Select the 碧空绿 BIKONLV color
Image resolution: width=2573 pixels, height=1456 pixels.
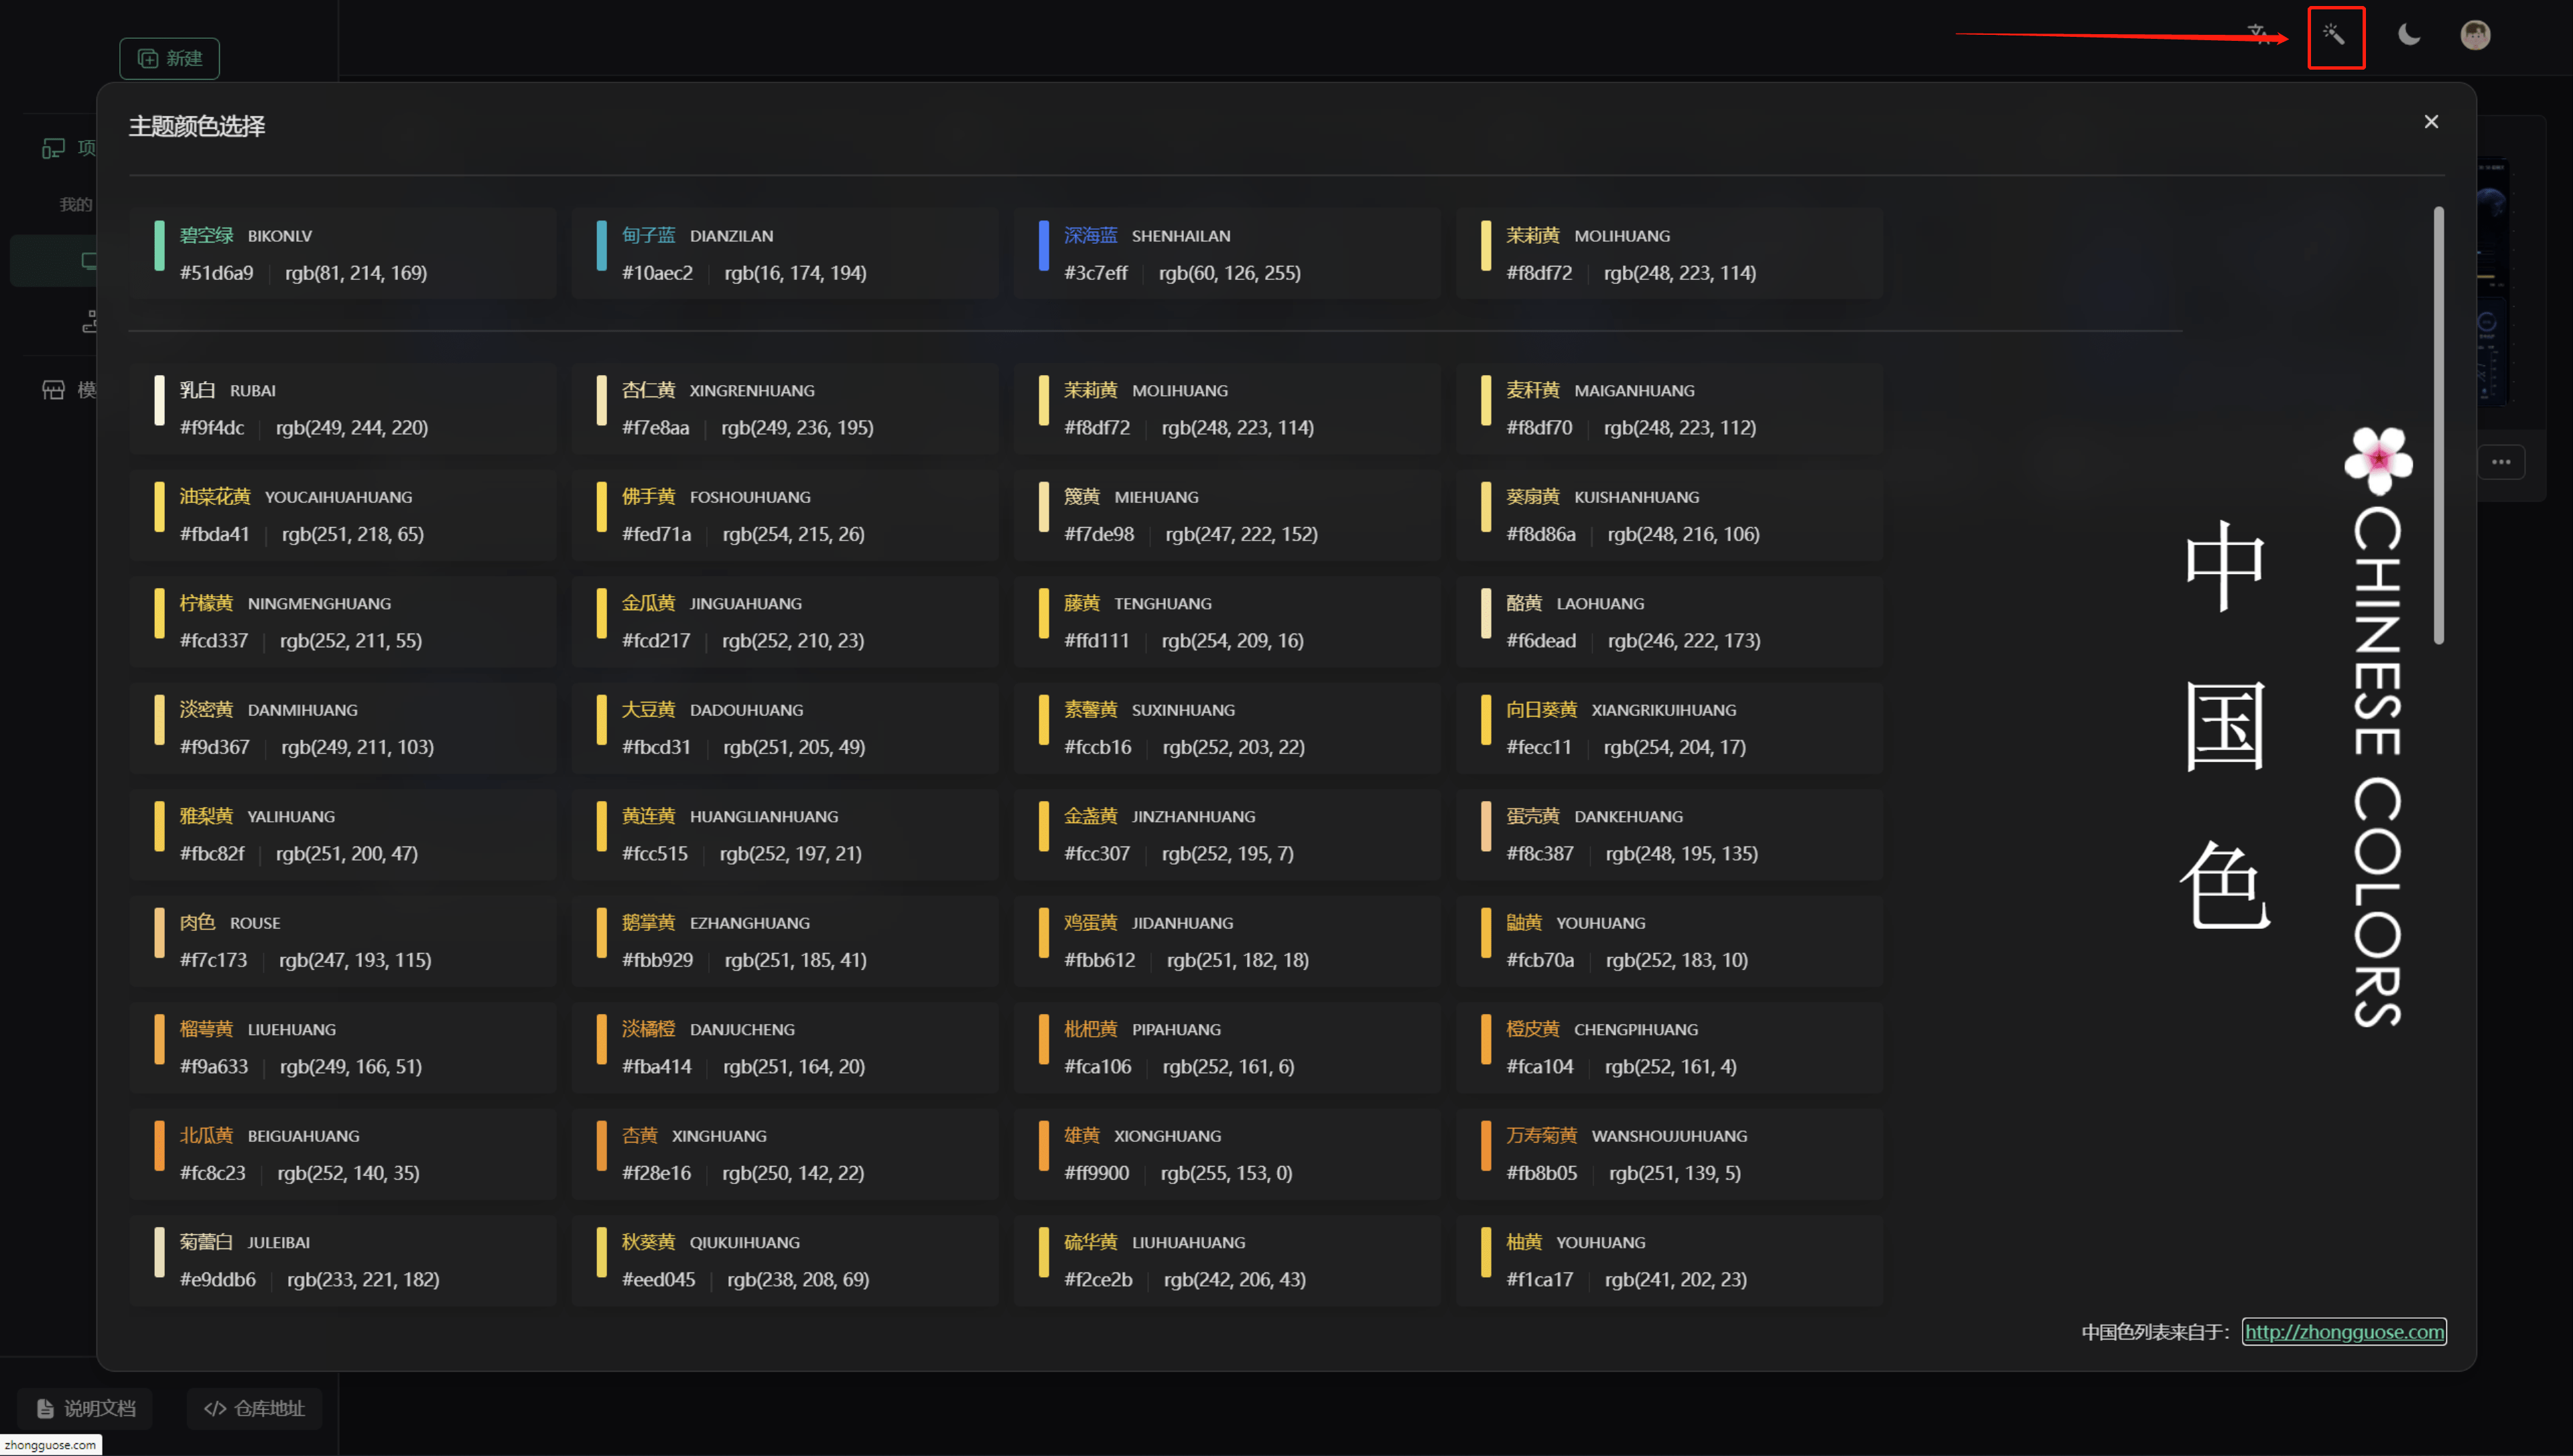pos(342,254)
